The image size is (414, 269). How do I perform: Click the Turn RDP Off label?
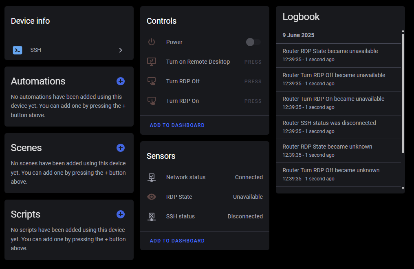click(183, 81)
